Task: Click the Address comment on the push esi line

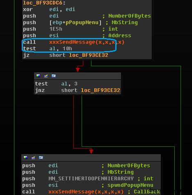Action: click(120, 36)
